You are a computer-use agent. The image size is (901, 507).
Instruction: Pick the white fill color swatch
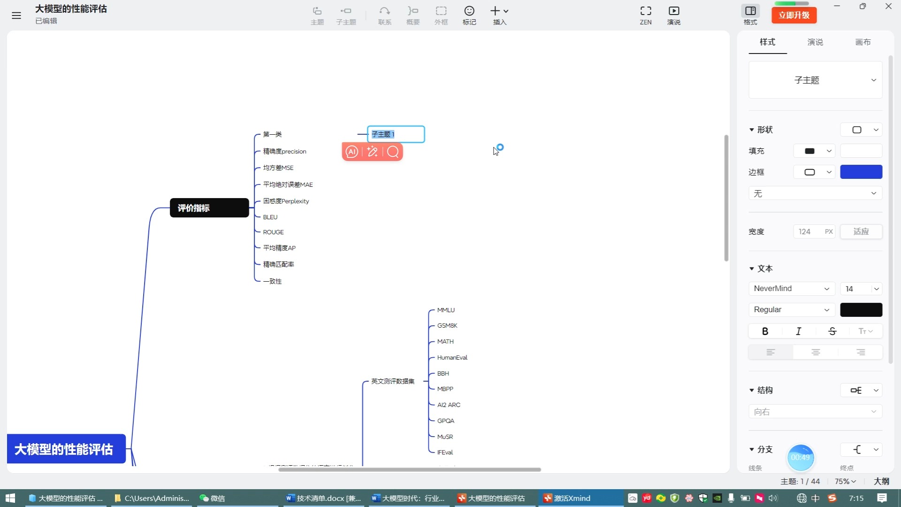click(861, 151)
